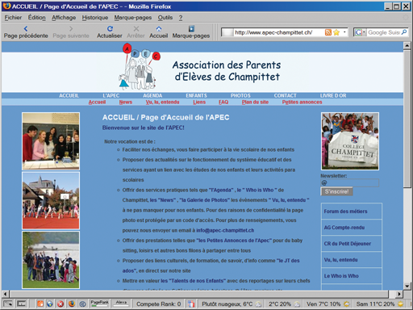Click the horizontal scrollbar left arrow
The image size is (413, 310).
[x=5, y=294]
